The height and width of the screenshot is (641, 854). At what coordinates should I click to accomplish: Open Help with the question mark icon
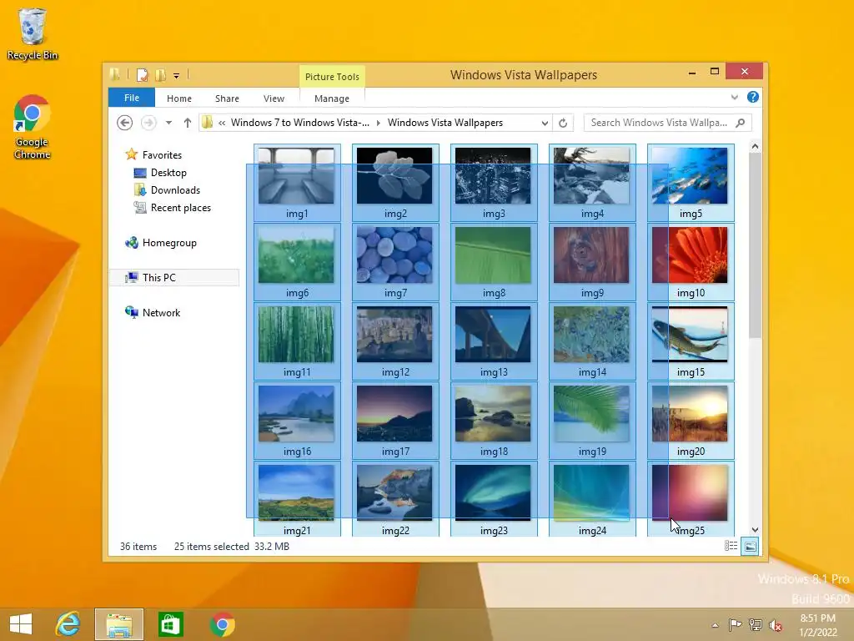753,97
